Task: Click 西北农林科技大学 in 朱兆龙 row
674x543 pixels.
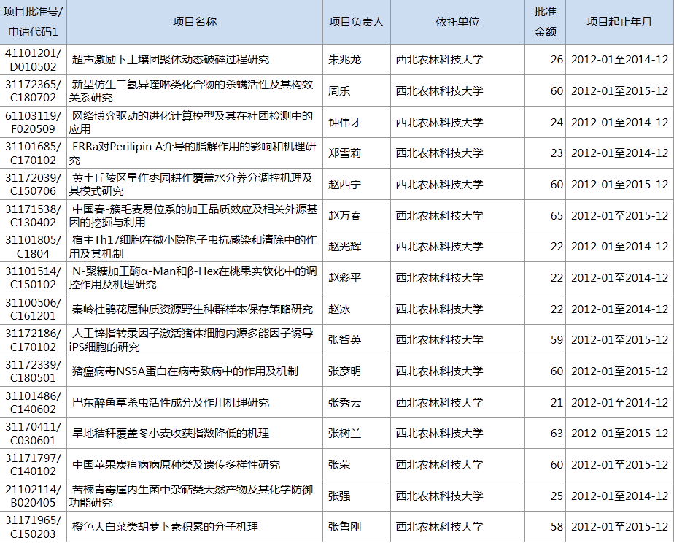Action: click(x=439, y=60)
